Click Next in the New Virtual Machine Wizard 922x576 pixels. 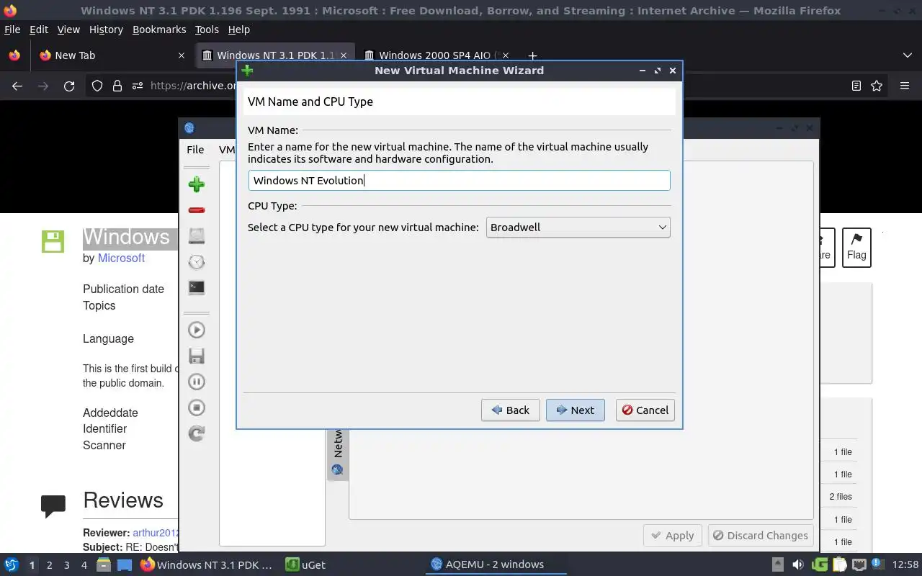(x=575, y=410)
